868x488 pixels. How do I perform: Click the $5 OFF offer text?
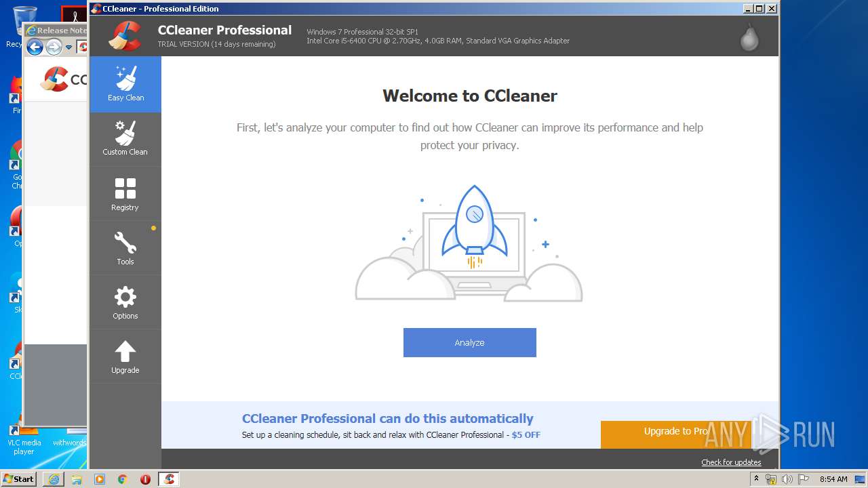coord(526,435)
